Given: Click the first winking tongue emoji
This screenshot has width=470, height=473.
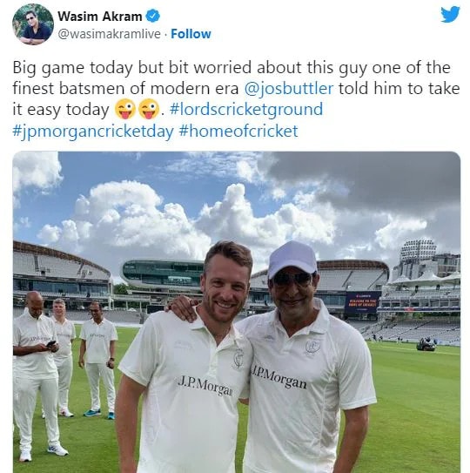Looking at the screenshot, I should coord(124,109).
